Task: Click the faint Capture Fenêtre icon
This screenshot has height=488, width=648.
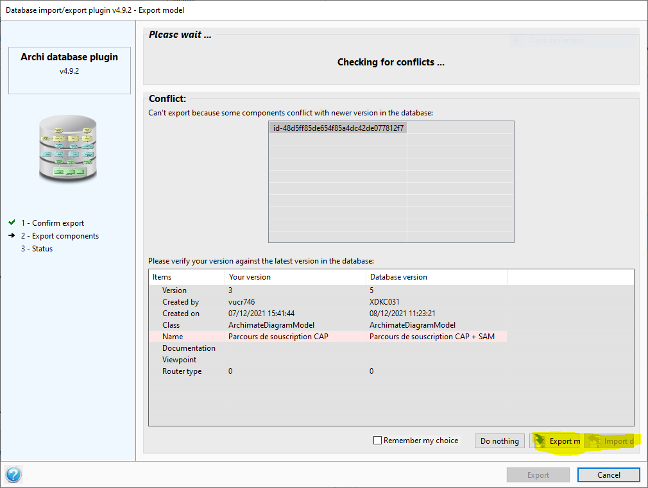Action: [x=517, y=40]
